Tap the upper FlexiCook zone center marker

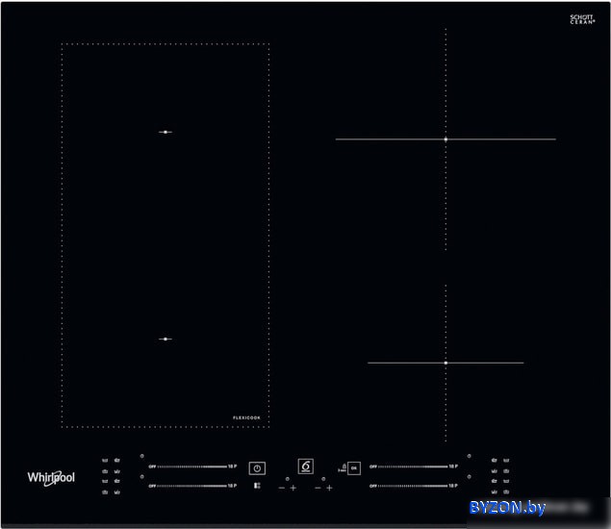(x=165, y=132)
